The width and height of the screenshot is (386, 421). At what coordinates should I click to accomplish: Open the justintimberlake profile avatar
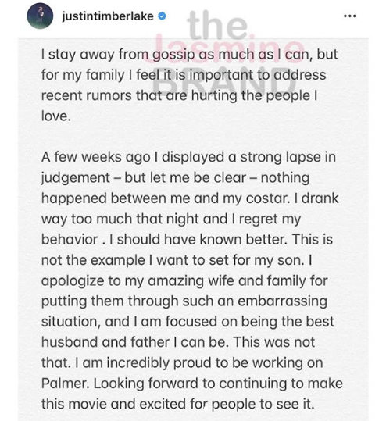point(40,16)
